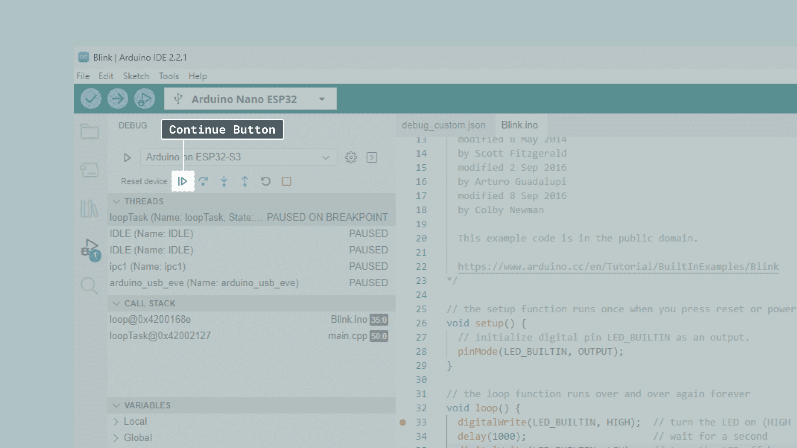Open the Boards Manager sidebar icon
The image size is (797, 448).
[x=90, y=170]
